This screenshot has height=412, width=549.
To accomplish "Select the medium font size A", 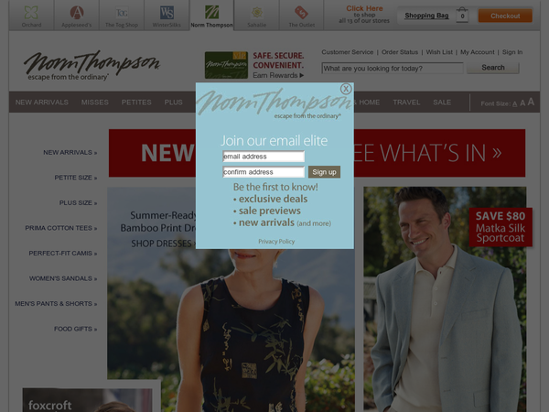I will pyautogui.click(x=522, y=103).
